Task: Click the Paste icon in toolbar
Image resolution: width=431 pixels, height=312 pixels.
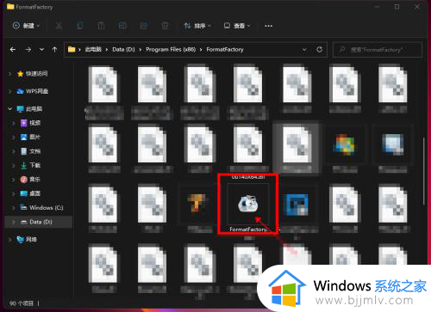Action: tap(101, 26)
